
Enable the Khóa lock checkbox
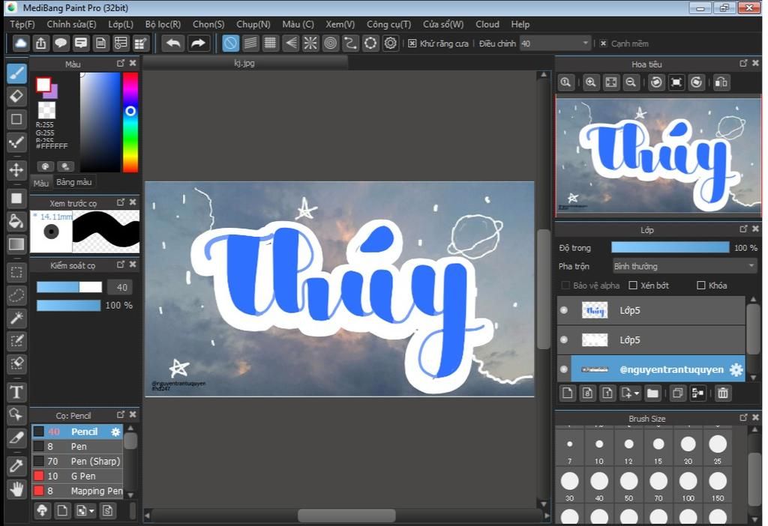click(701, 285)
